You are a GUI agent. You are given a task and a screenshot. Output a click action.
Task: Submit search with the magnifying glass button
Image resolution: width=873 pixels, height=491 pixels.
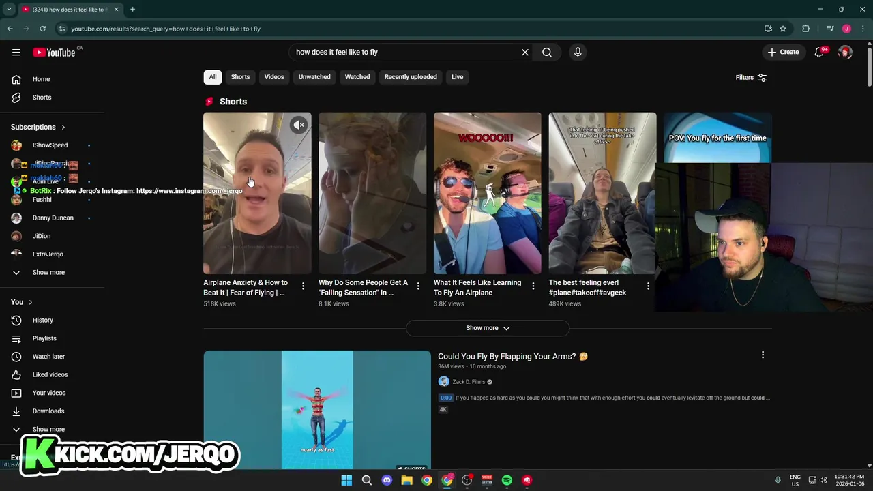(x=547, y=52)
